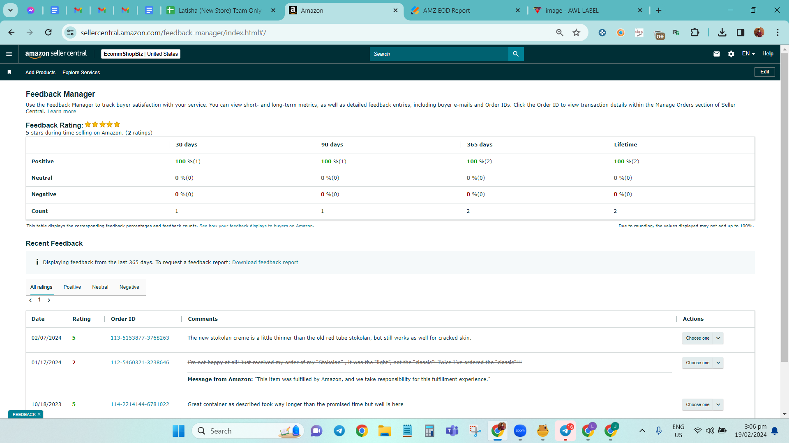Image resolution: width=789 pixels, height=443 pixels.
Task: Open the buyer messages envelope icon
Action: coord(717,54)
